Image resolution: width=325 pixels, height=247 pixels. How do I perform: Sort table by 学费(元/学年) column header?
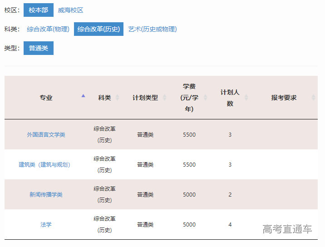189,98
